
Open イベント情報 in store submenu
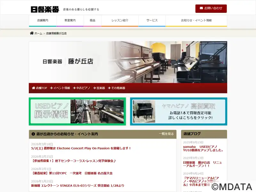60,88
